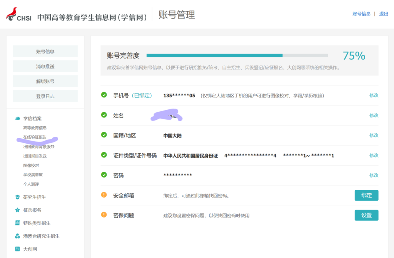Image resolution: width=394 pixels, height=258 pixels.
Task: Click the cloud icon beside 学信档案
Action: (17, 118)
